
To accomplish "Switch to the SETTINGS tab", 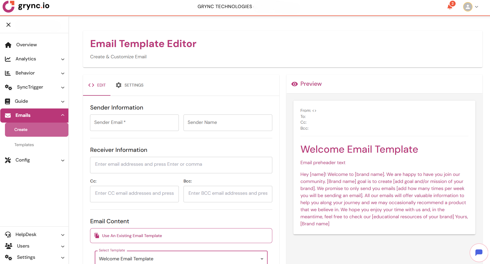I will point(130,85).
